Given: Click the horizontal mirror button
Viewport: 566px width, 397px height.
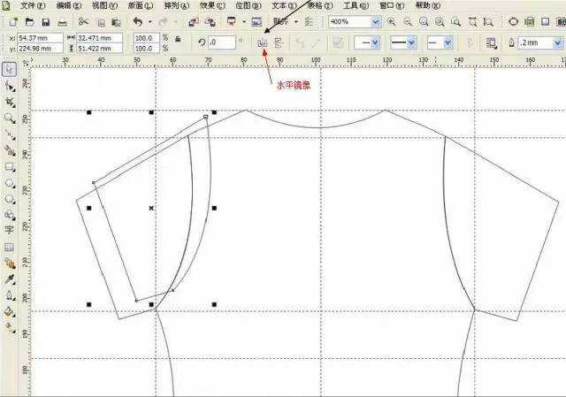Looking at the screenshot, I should click(263, 42).
